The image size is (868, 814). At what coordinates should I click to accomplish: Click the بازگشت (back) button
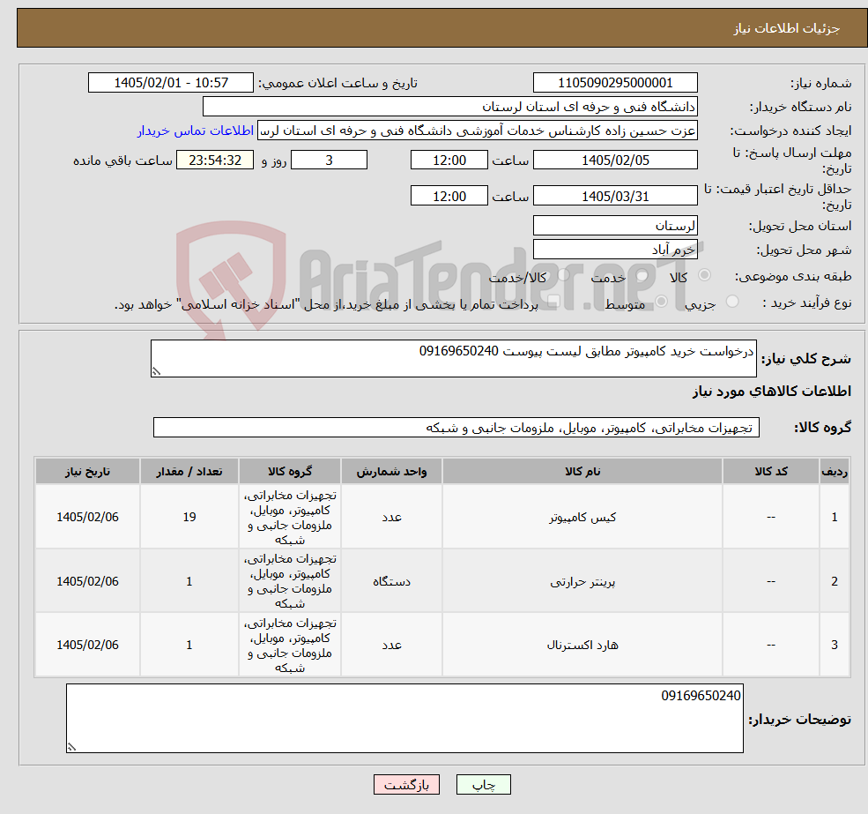coord(406,785)
